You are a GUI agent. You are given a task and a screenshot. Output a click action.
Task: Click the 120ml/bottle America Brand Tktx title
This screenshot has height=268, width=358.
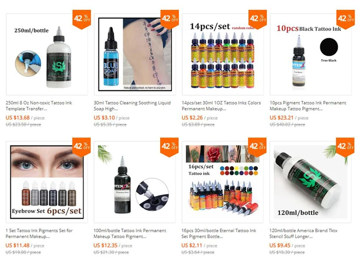[x=303, y=234]
